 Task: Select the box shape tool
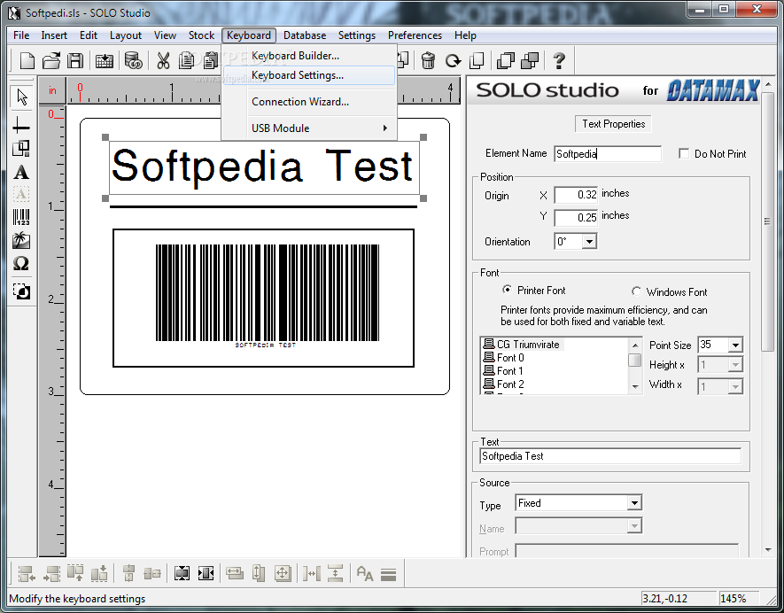[21, 148]
